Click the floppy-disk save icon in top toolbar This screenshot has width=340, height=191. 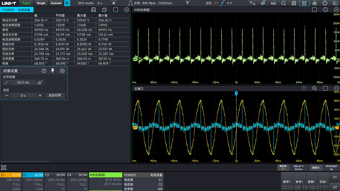294,3
